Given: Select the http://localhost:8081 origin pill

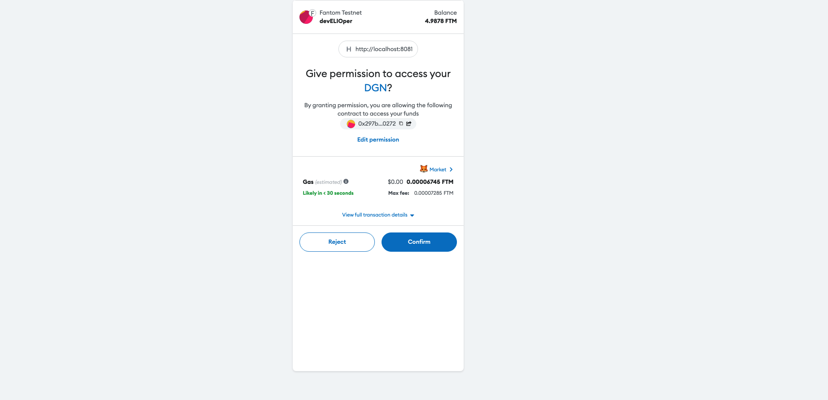Looking at the screenshot, I should (378, 49).
